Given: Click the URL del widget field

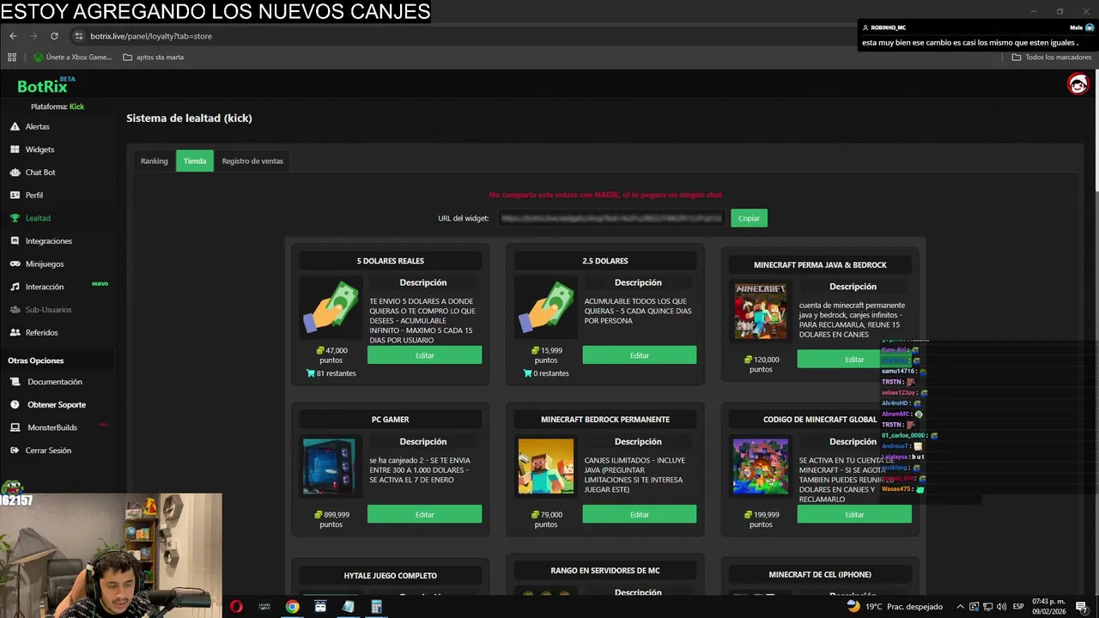Looking at the screenshot, I should click(610, 218).
